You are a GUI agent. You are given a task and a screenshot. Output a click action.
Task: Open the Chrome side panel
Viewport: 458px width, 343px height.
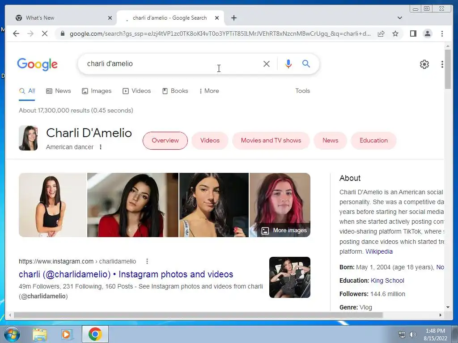[413, 33]
